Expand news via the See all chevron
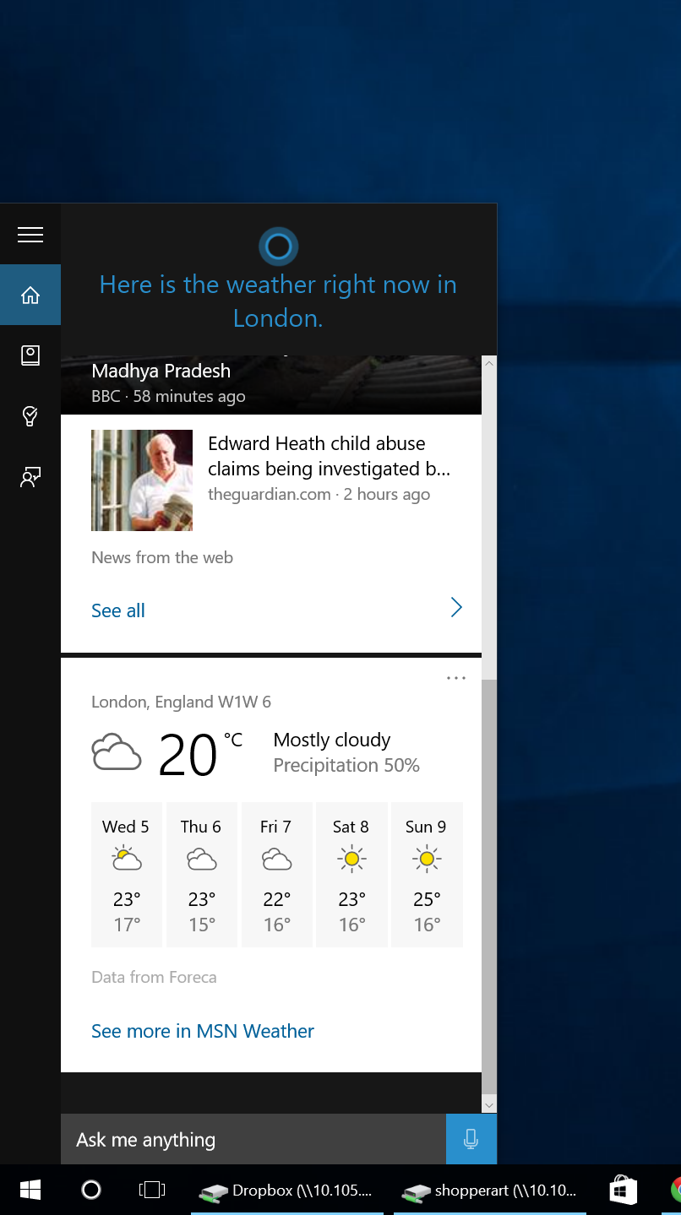Viewport: 681px width, 1215px height. tap(456, 607)
